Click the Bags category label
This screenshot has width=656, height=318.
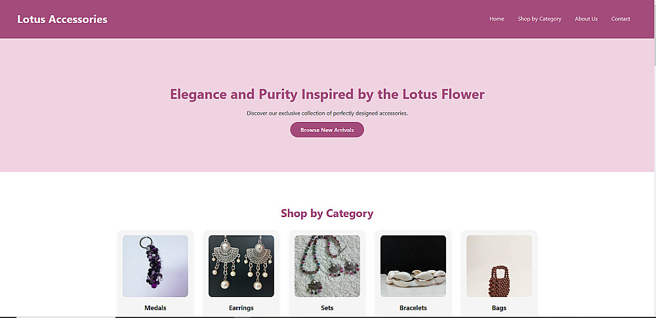click(x=499, y=308)
